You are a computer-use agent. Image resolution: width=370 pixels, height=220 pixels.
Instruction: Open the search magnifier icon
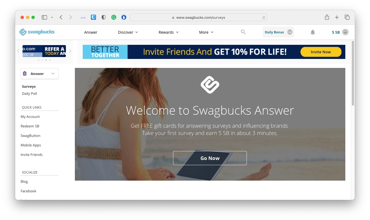point(243,32)
